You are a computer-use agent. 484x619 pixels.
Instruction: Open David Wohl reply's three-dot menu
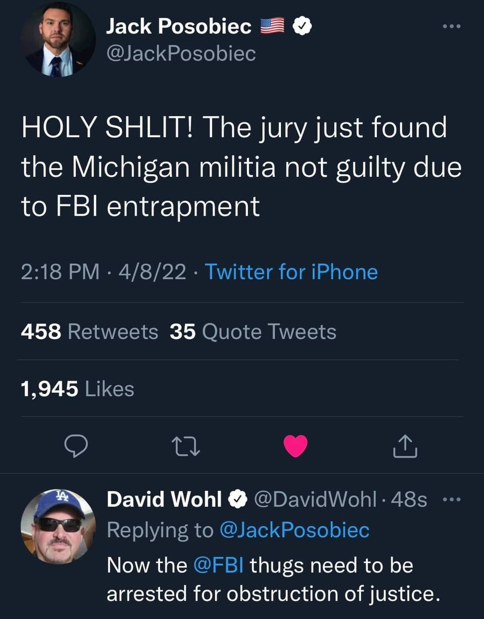click(x=451, y=499)
